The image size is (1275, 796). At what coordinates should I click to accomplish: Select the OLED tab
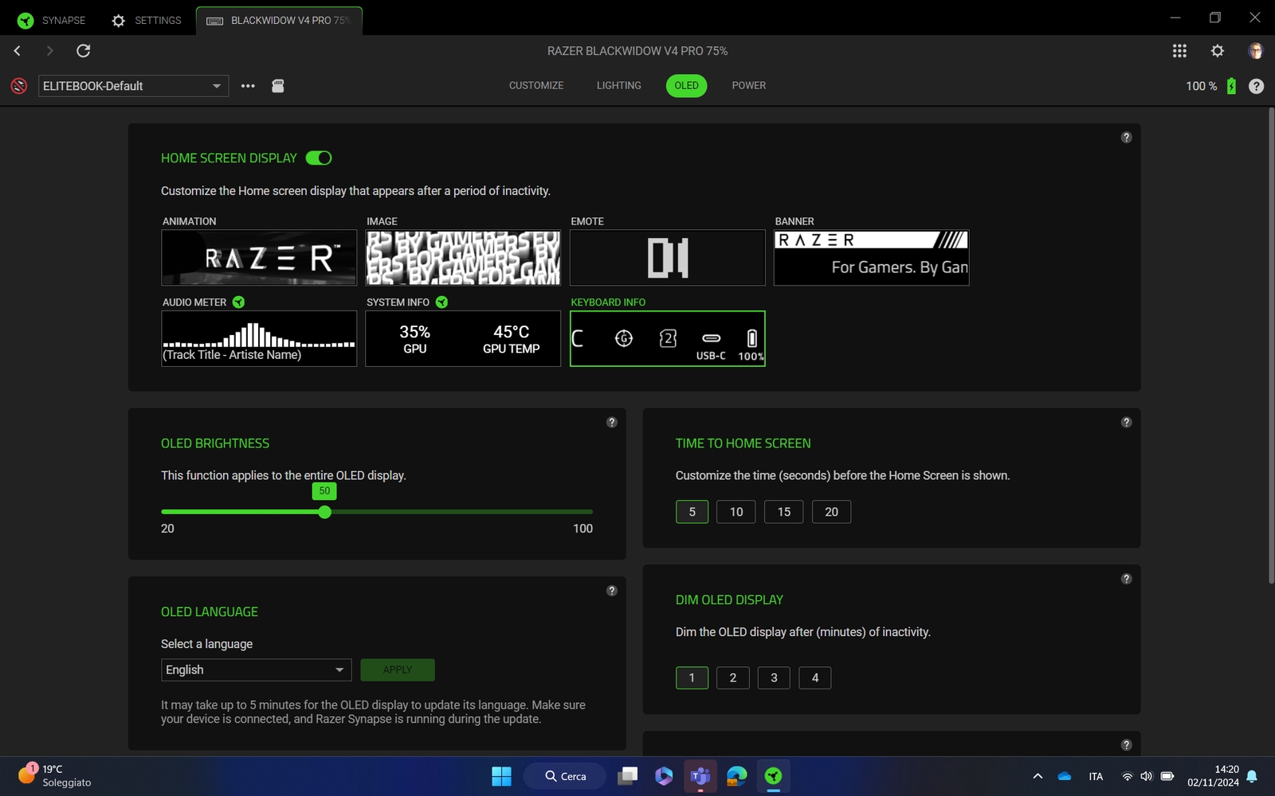(686, 85)
